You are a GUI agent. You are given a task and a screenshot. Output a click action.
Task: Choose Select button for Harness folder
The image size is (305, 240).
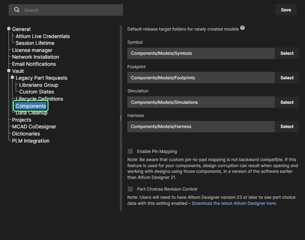click(x=287, y=127)
